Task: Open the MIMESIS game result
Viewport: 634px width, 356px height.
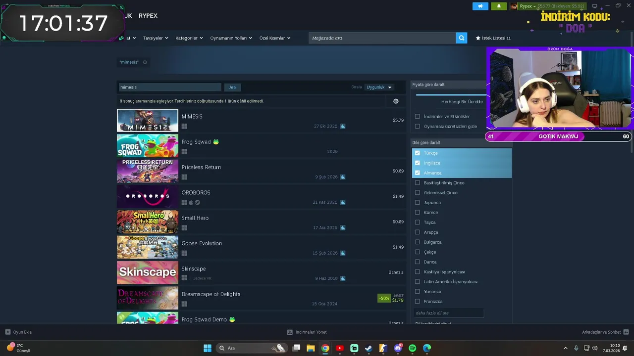Action: [x=262, y=121]
